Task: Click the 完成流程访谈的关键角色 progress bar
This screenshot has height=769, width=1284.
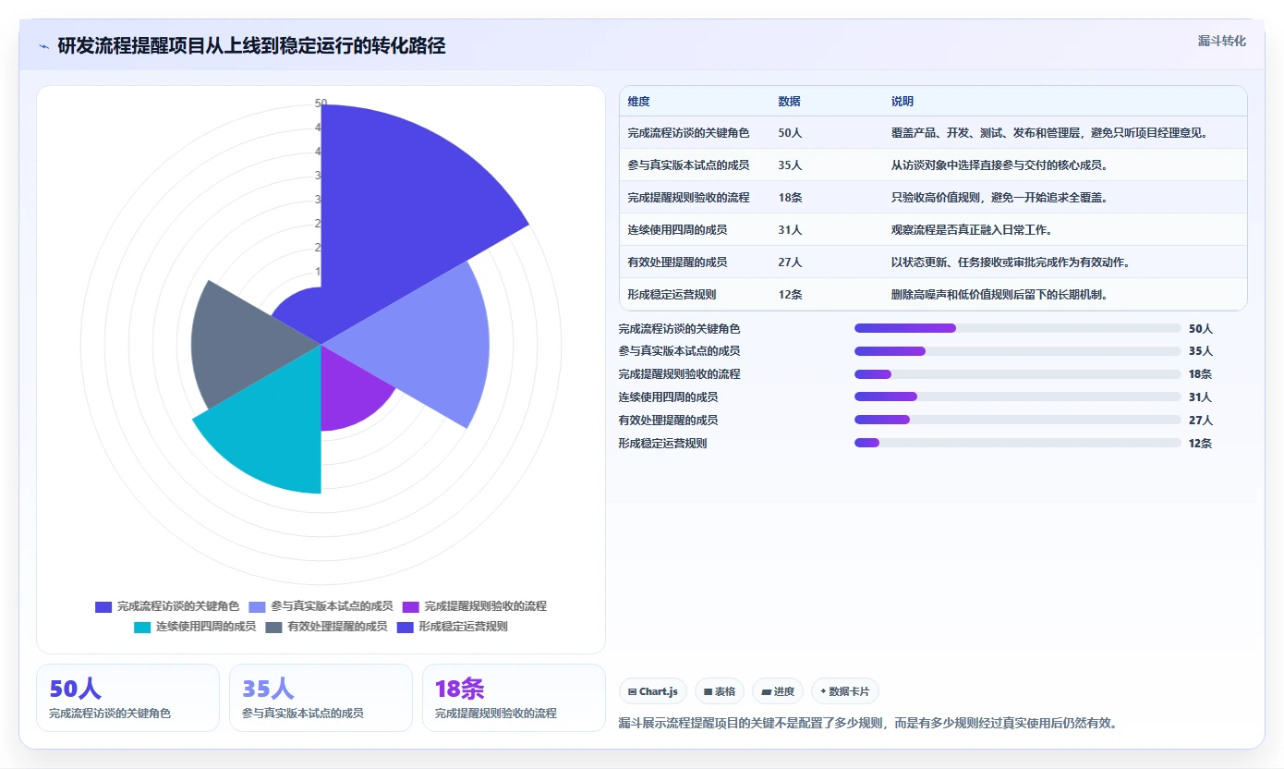Action: (1018, 328)
